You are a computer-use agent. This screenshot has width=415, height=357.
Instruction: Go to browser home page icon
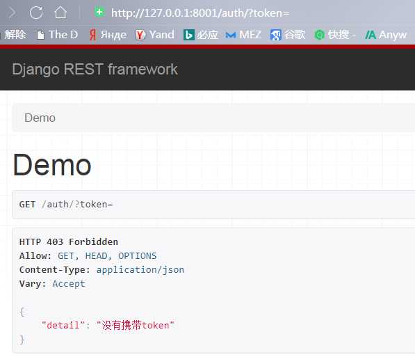60,13
